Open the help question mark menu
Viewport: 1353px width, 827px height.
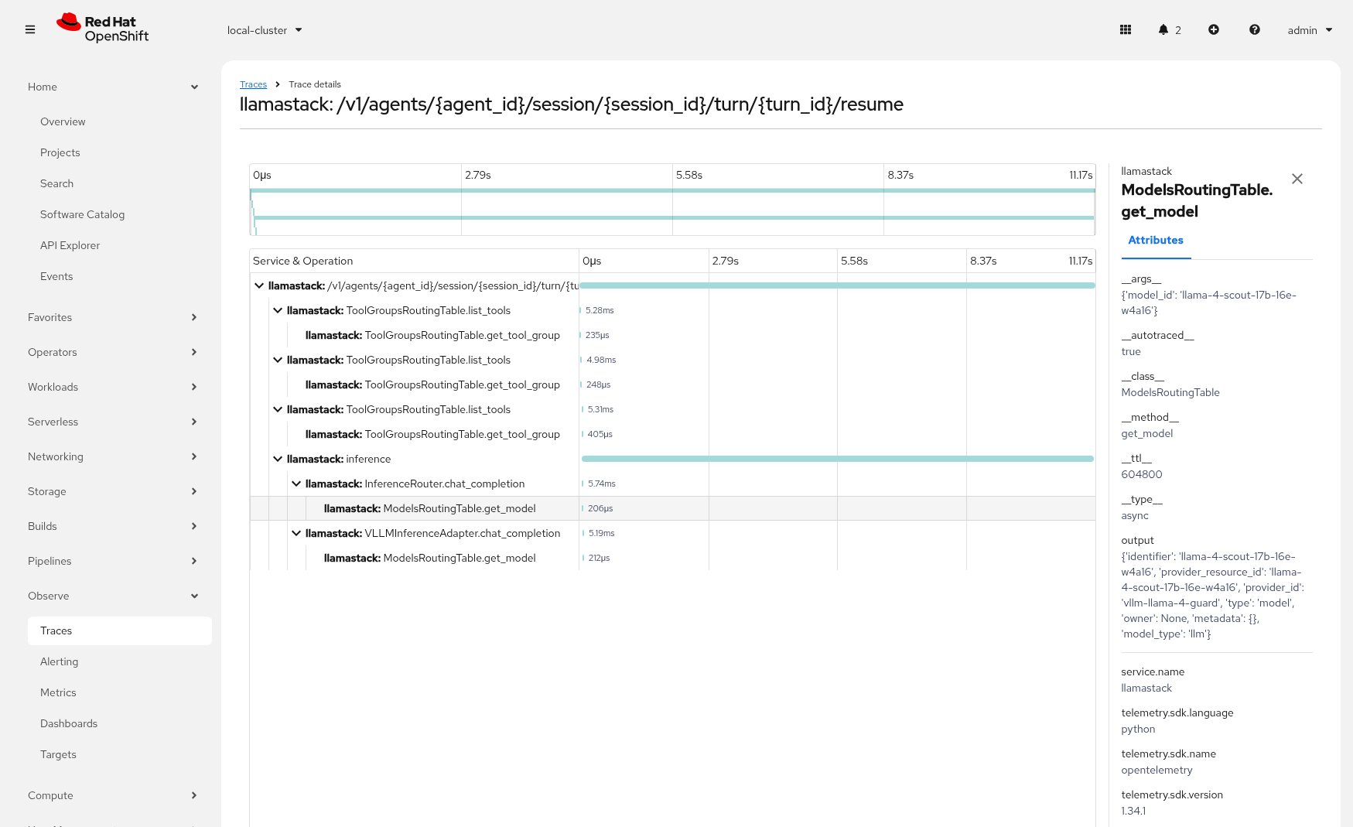1255,30
